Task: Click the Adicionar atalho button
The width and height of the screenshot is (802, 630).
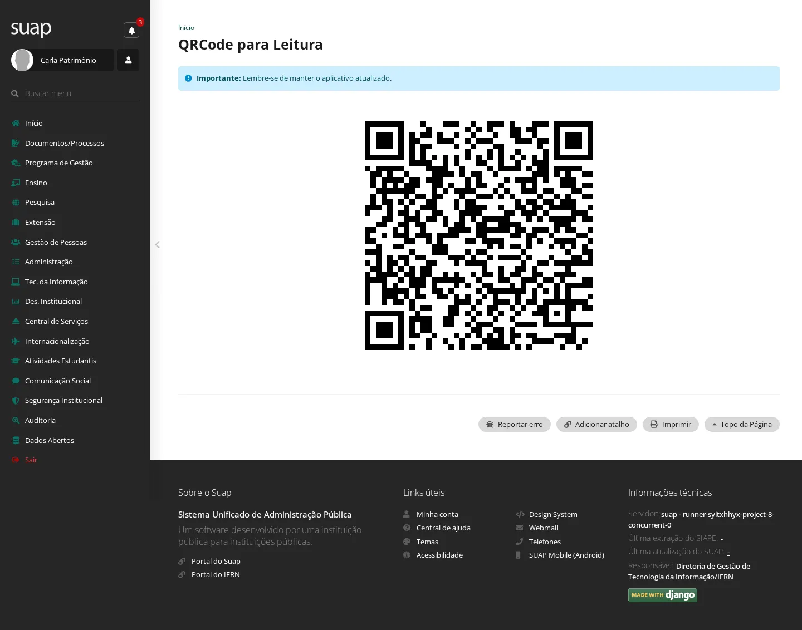Action: coord(596,424)
